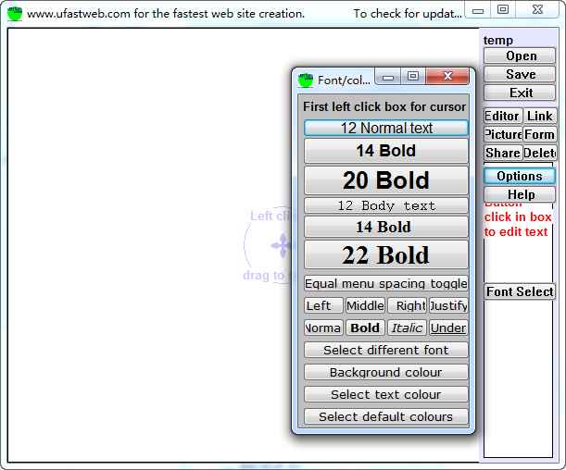Click the Share button
This screenshot has height=470, width=566.
pyautogui.click(x=503, y=153)
